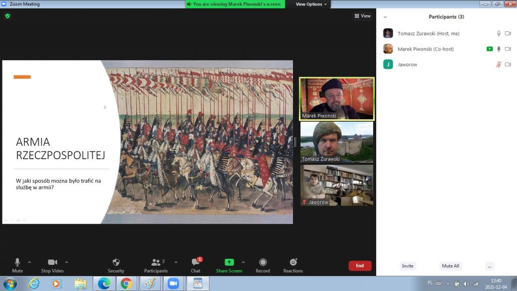Unmute Jaworow's microphone in participant list

(x=499, y=65)
